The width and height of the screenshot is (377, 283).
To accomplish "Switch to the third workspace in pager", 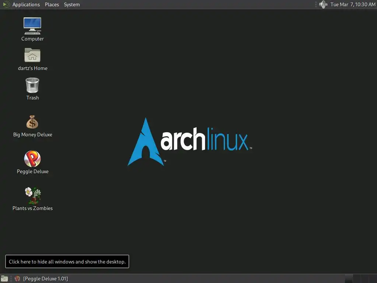I will 365,279.
